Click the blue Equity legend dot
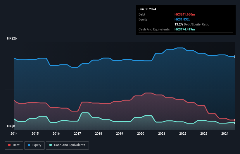Image resolution: width=240 pixels, height=154 pixels. [x=29, y=145]
